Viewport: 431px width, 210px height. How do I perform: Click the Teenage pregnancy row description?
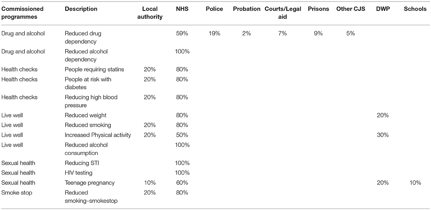[x=90, y=183]
